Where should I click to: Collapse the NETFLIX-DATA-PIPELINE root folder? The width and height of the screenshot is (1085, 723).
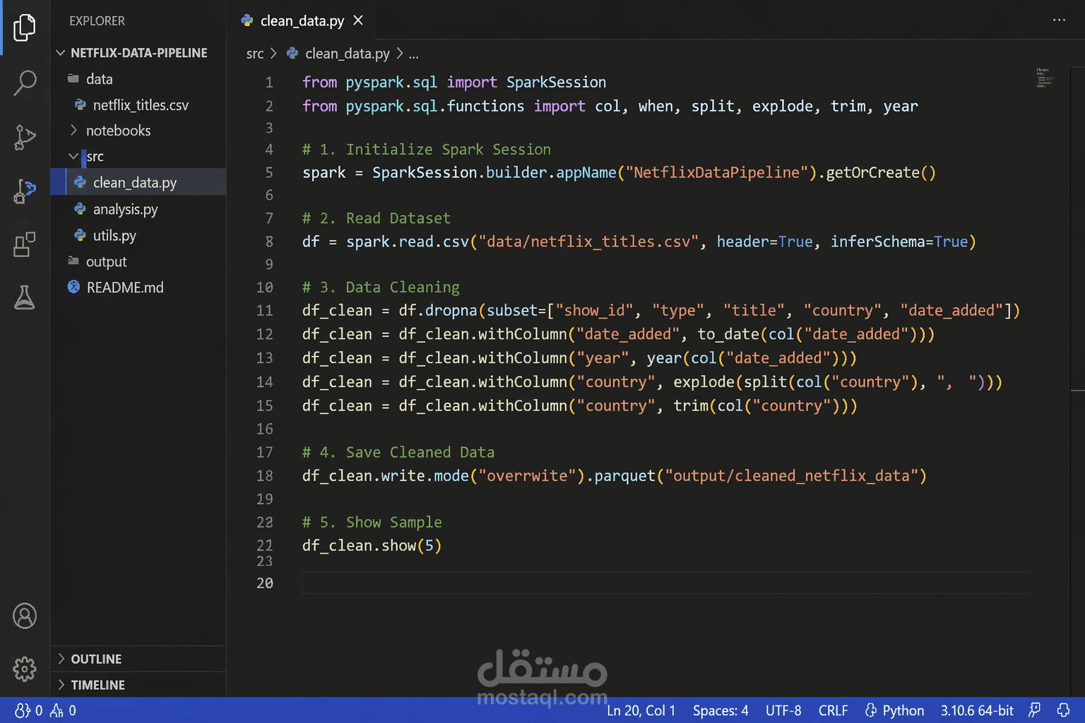coord(61,53)
